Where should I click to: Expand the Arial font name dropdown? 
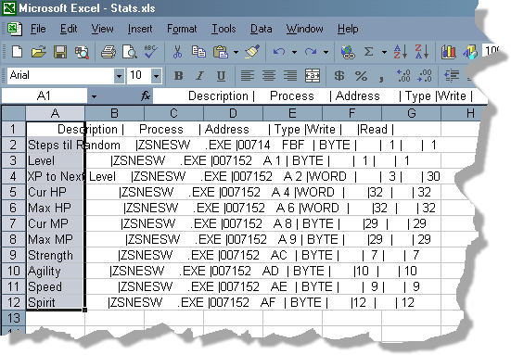pos(120,76)
